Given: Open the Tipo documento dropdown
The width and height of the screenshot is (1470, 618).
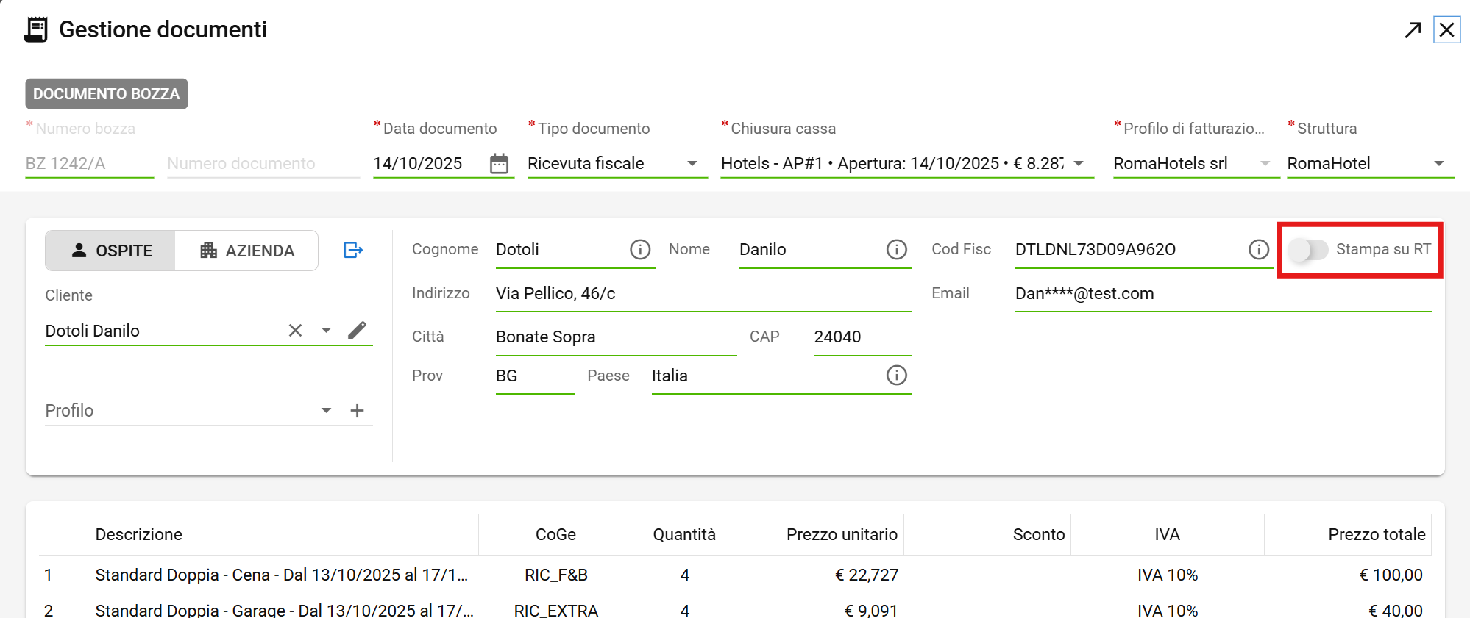Looking at the screenshot, I should click(x=692, y=163).
